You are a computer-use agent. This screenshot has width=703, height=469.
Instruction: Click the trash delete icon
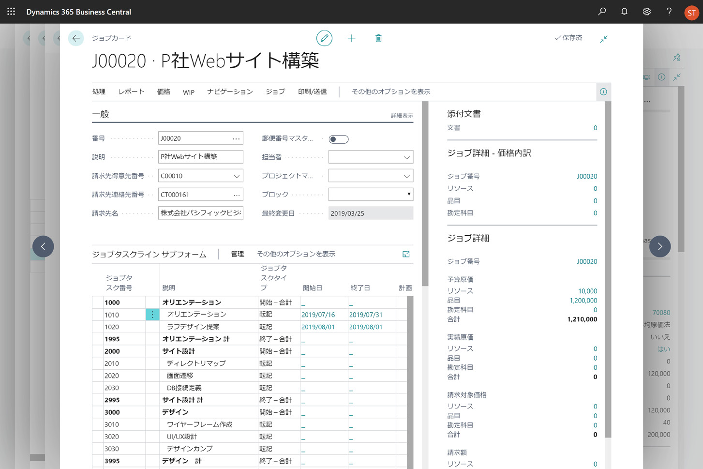[x=378, y=38]
